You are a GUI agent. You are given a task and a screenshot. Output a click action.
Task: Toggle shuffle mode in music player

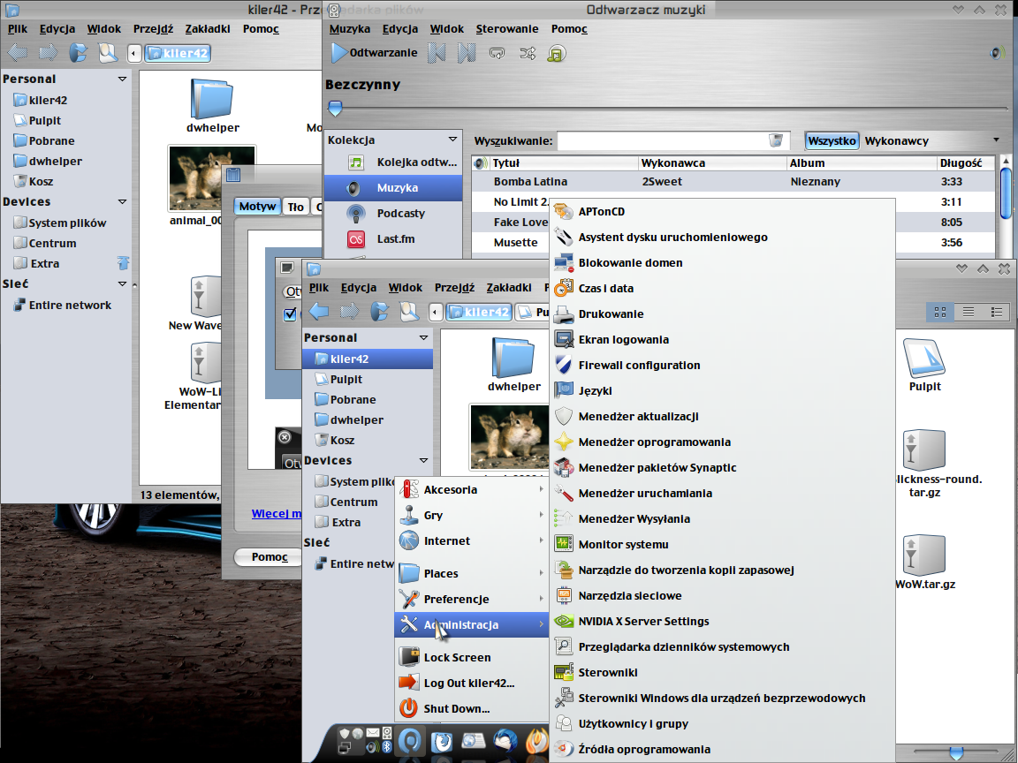[x=528, y=53]
